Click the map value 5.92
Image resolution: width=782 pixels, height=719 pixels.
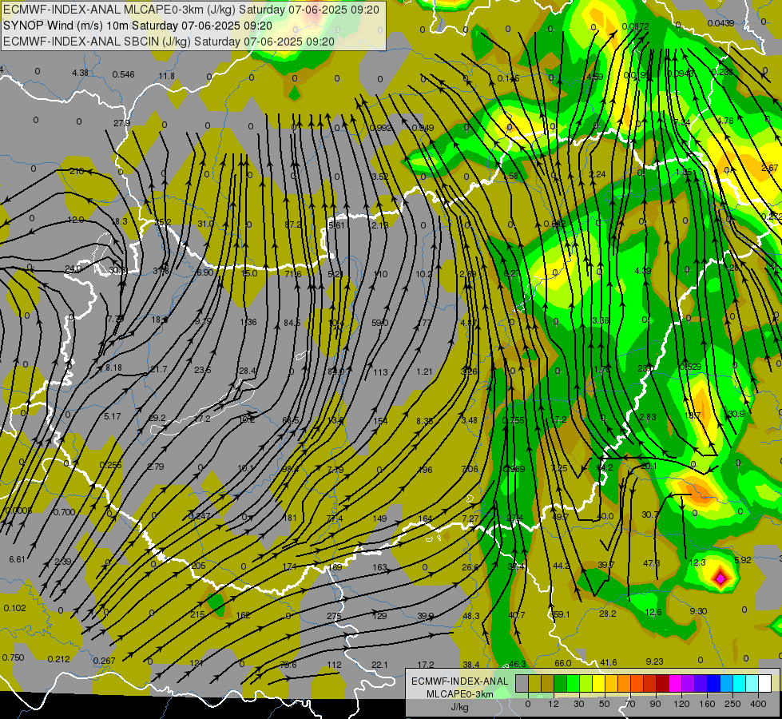tap(743, 560)
